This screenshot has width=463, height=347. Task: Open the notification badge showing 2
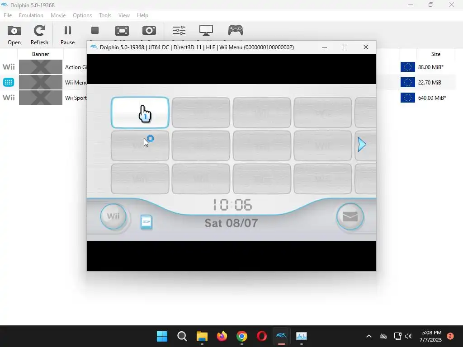click(x=450, y=336)
